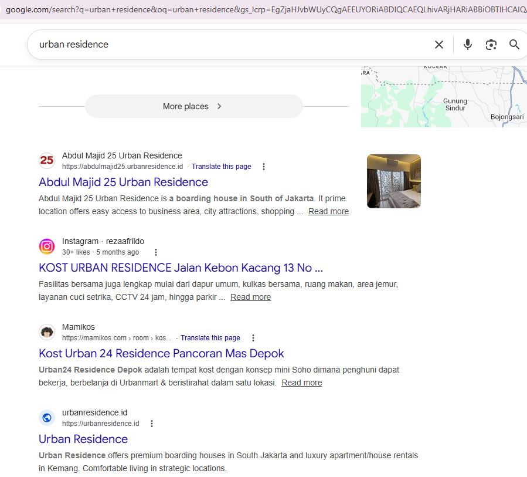Open the bedroom photo thumbnail
Image resolution: width=527 pixels, height=477 pixels.
coord(393,181)
